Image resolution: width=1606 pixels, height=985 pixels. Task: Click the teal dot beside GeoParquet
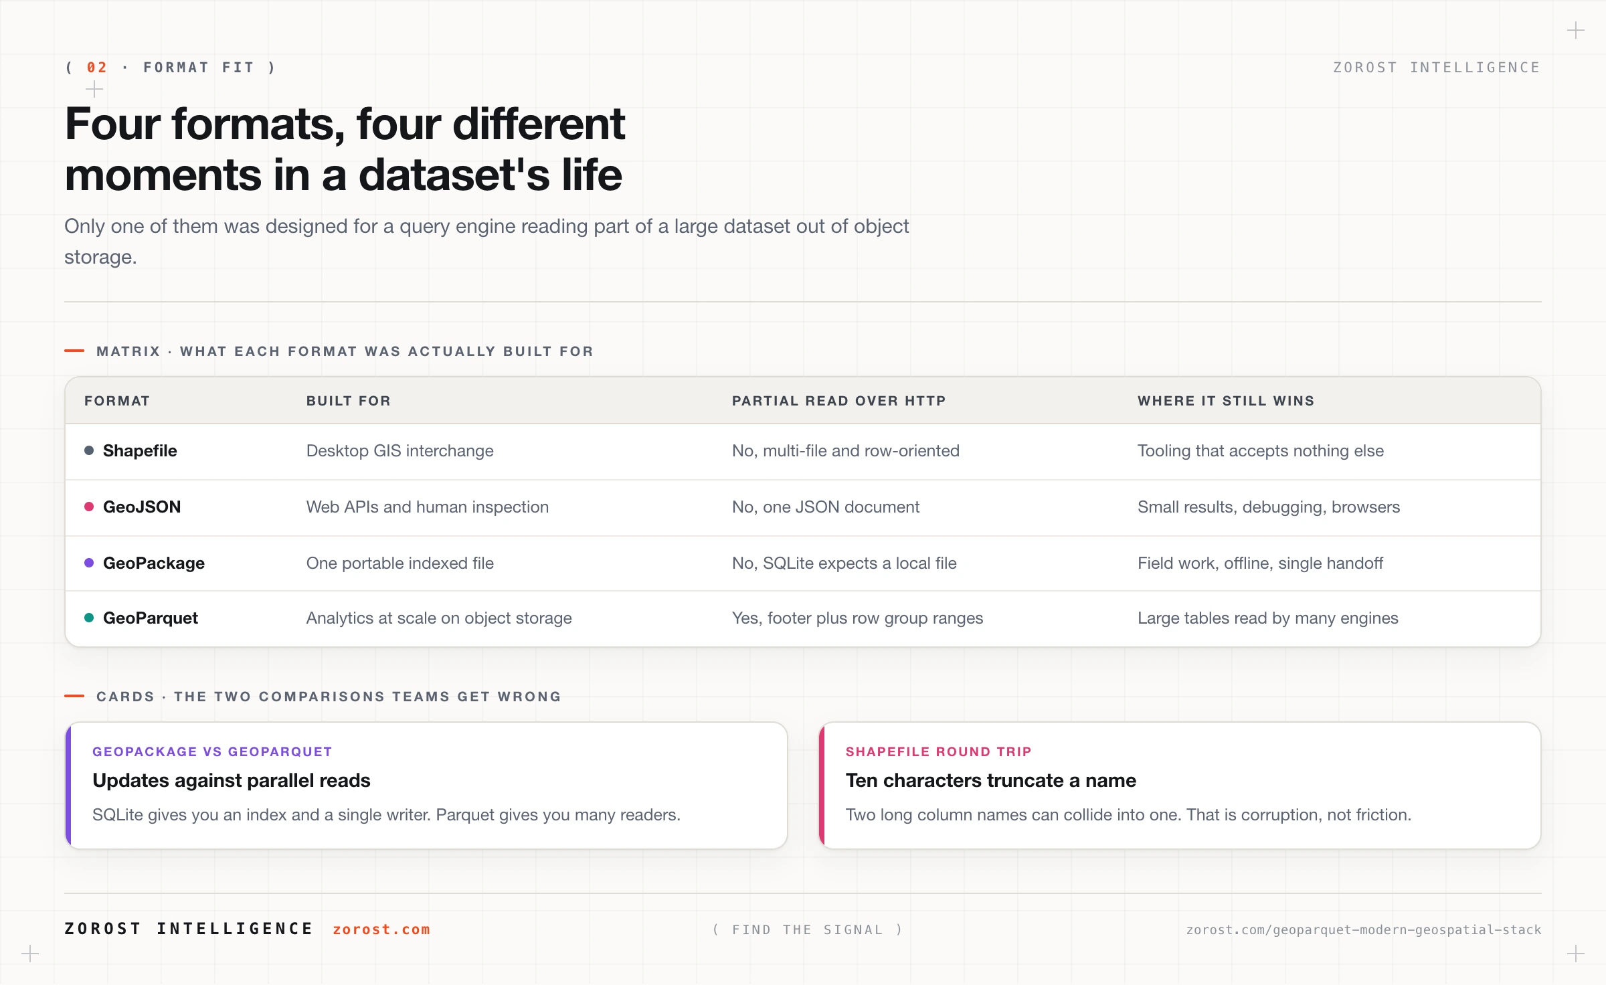[89, 618]
